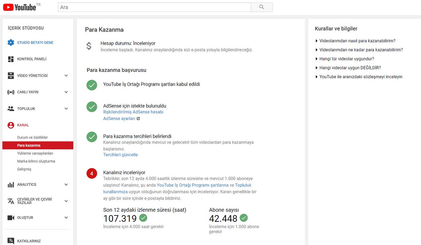Open Kontrol Paneli dashboard icon
The height and width of the screenshot is (245, 421).
click(11, 59)
